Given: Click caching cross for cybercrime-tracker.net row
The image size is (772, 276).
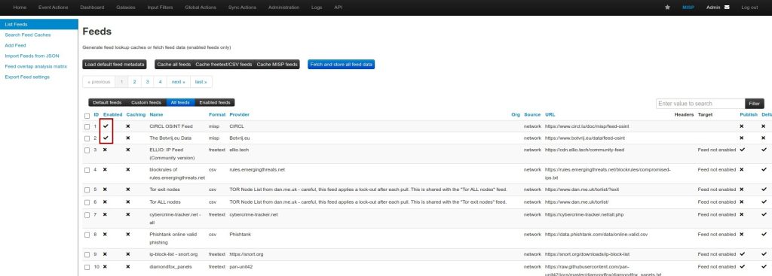Looking at the screenshot, I should (128, 214).
